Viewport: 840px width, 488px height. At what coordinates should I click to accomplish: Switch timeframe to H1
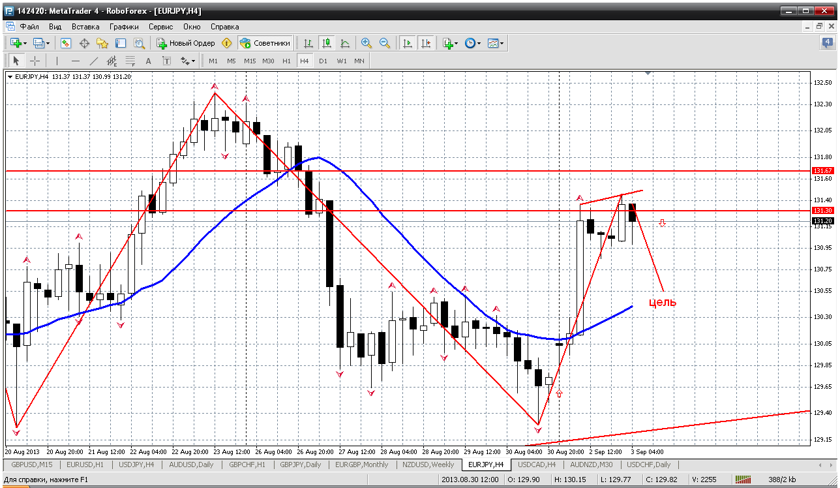pos(286,61)
